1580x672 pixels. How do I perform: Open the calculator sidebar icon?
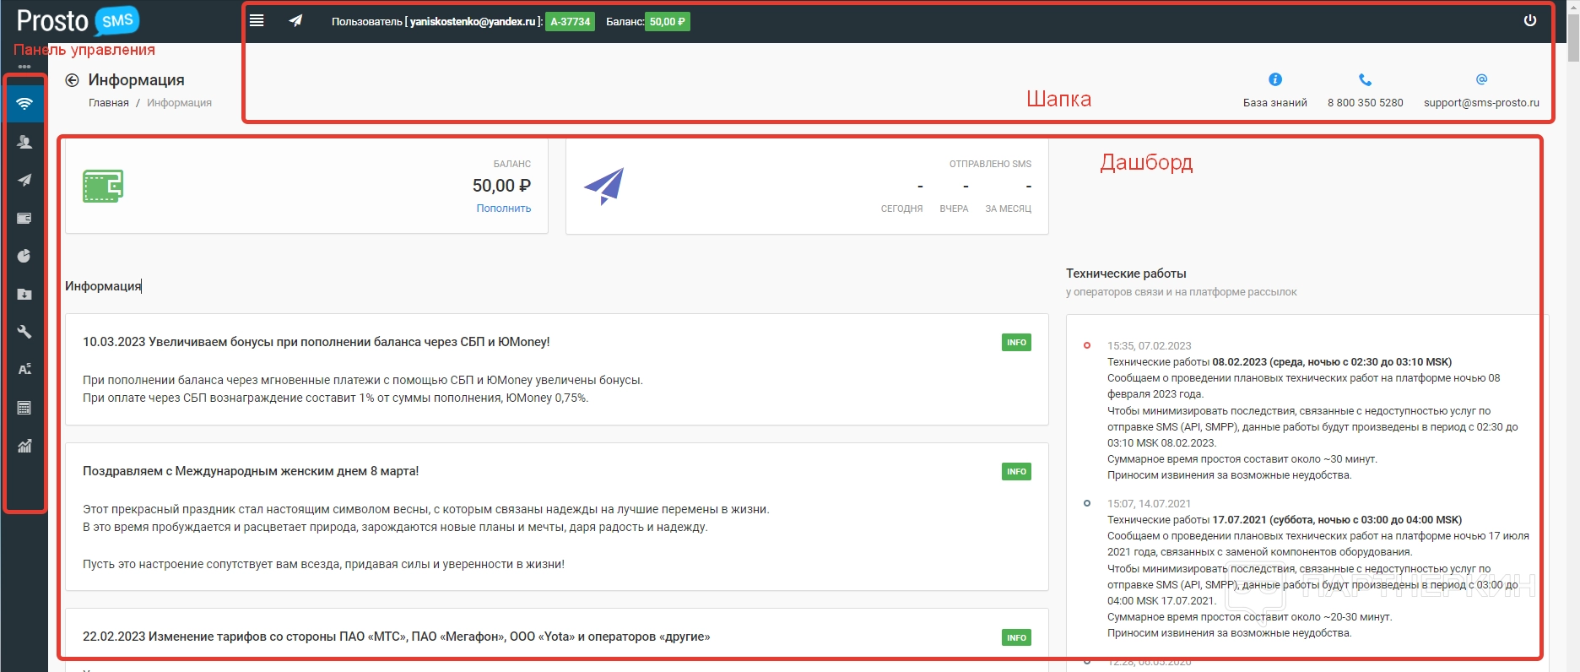pos(24,408)
